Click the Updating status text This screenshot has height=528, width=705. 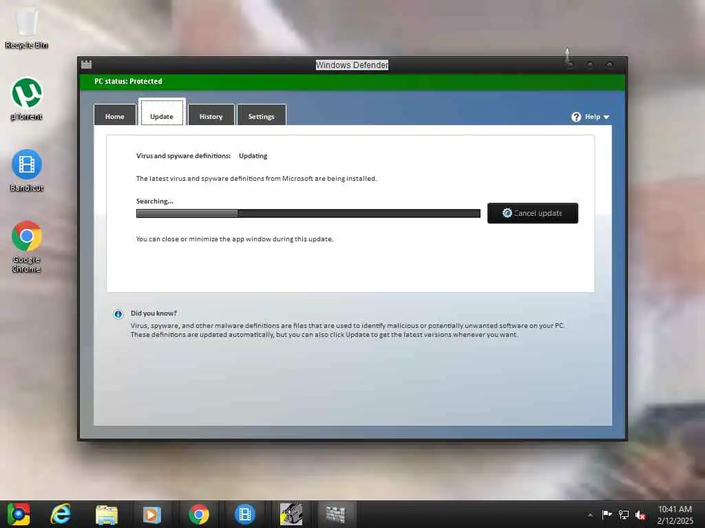pyautogui.click(x=253, y=156)
